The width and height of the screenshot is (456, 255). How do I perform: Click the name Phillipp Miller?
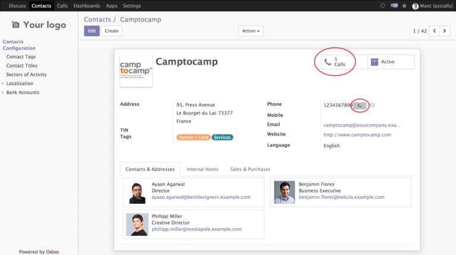click(167, 216)
